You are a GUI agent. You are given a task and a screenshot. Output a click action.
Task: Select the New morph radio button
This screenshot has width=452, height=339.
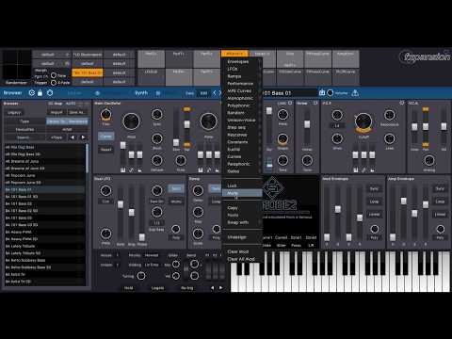[x=54, y=75]
